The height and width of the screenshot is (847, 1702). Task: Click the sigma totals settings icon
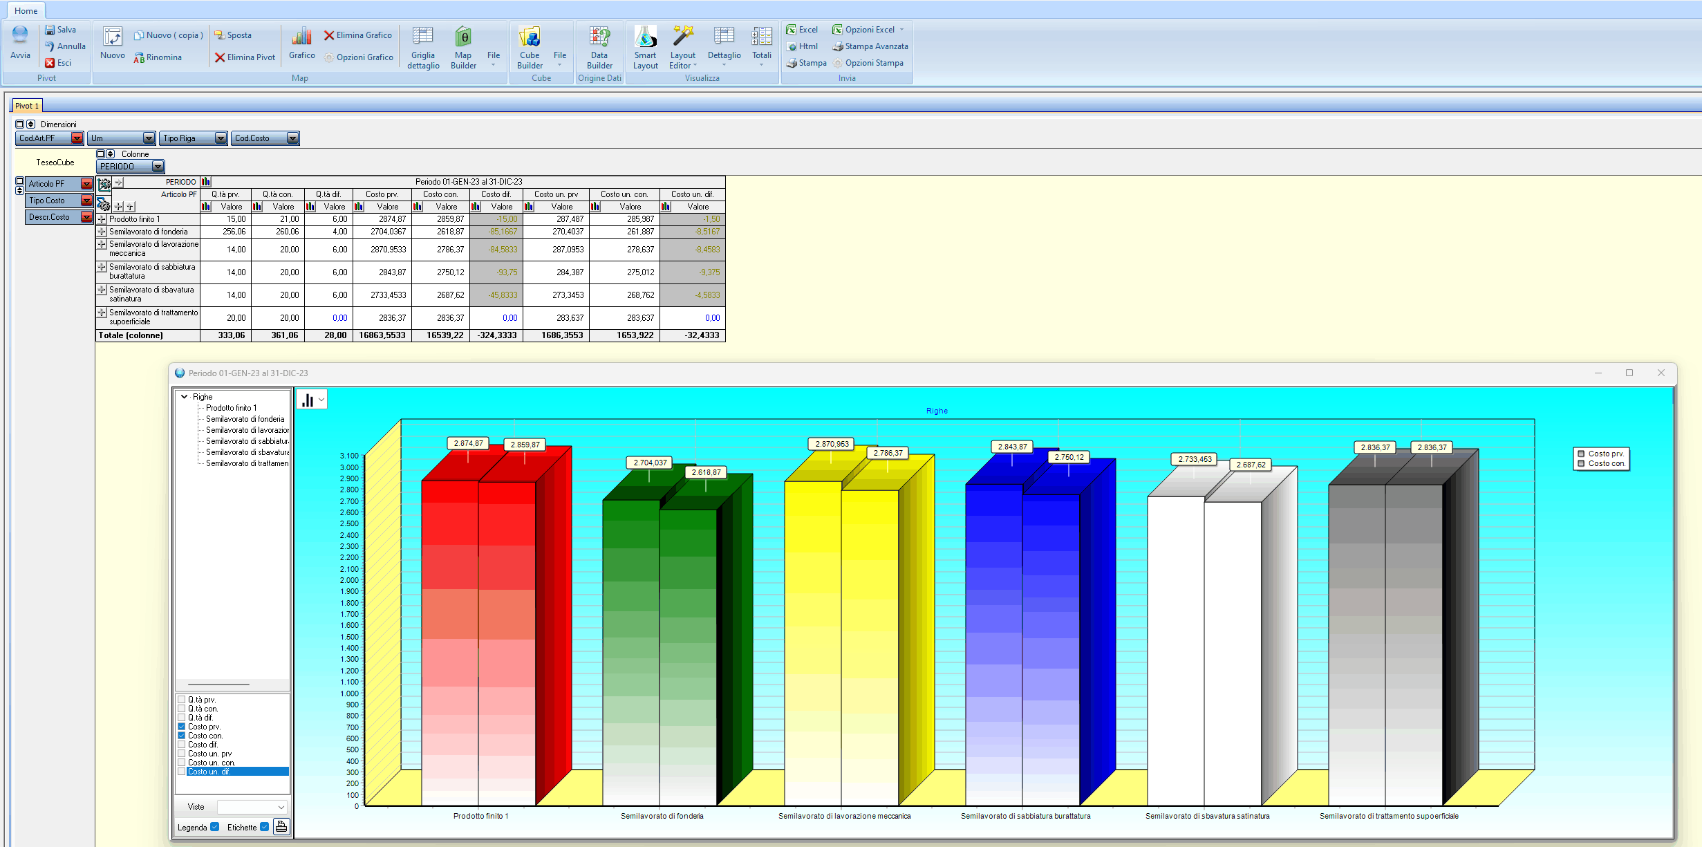coord(103,205)
